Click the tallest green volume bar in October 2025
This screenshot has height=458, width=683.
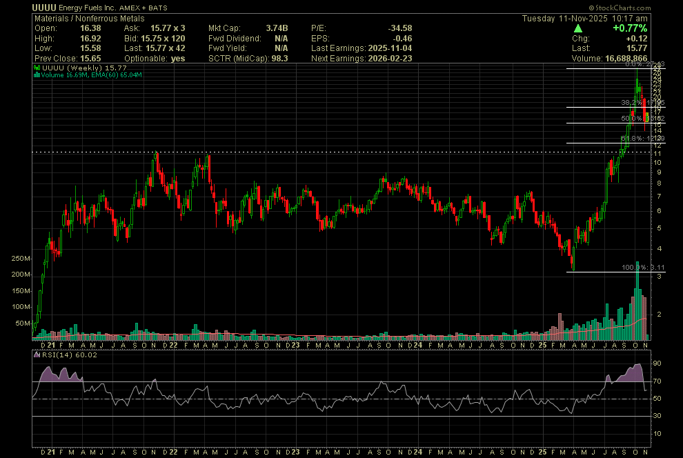click(x=637, y=301)
